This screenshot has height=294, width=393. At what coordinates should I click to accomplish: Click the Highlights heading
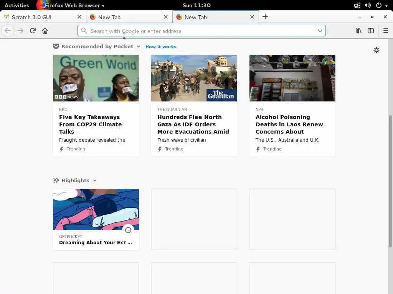pyautogui.click(x=75, y=181)
